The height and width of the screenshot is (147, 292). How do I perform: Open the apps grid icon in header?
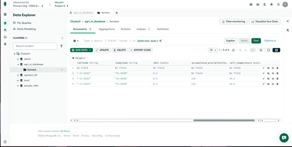(278, 4)
